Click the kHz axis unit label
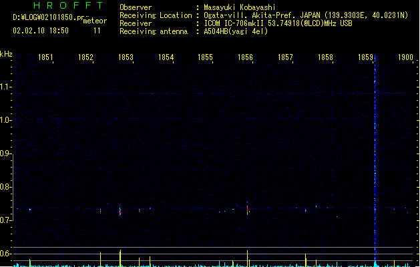The width and height of the screenshot is (420, 267). 6,54
